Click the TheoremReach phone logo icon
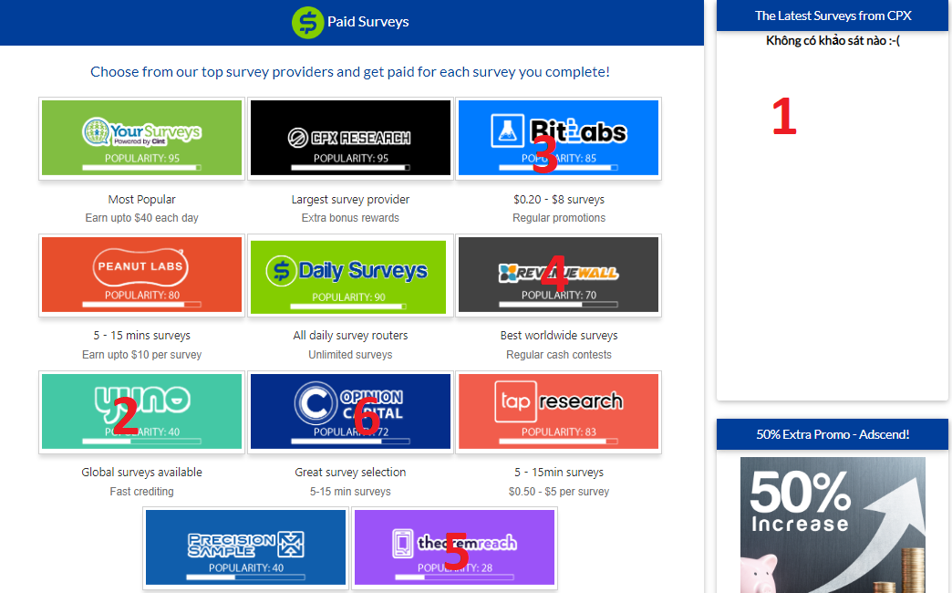 click(402, 543)
